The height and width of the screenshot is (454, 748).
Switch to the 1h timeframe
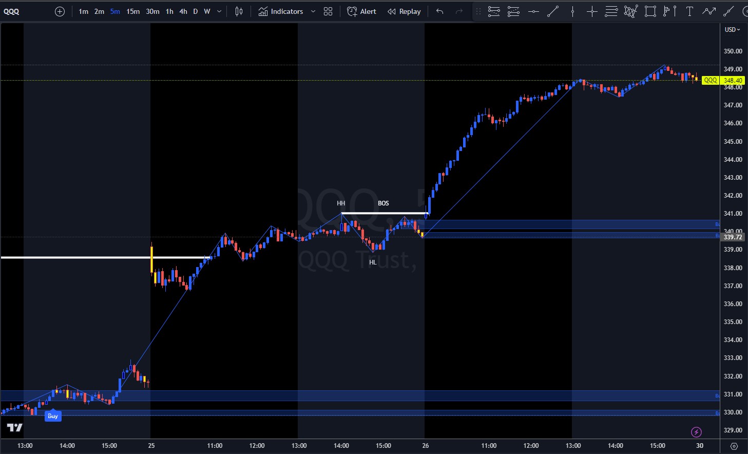[x=169, y=11]
